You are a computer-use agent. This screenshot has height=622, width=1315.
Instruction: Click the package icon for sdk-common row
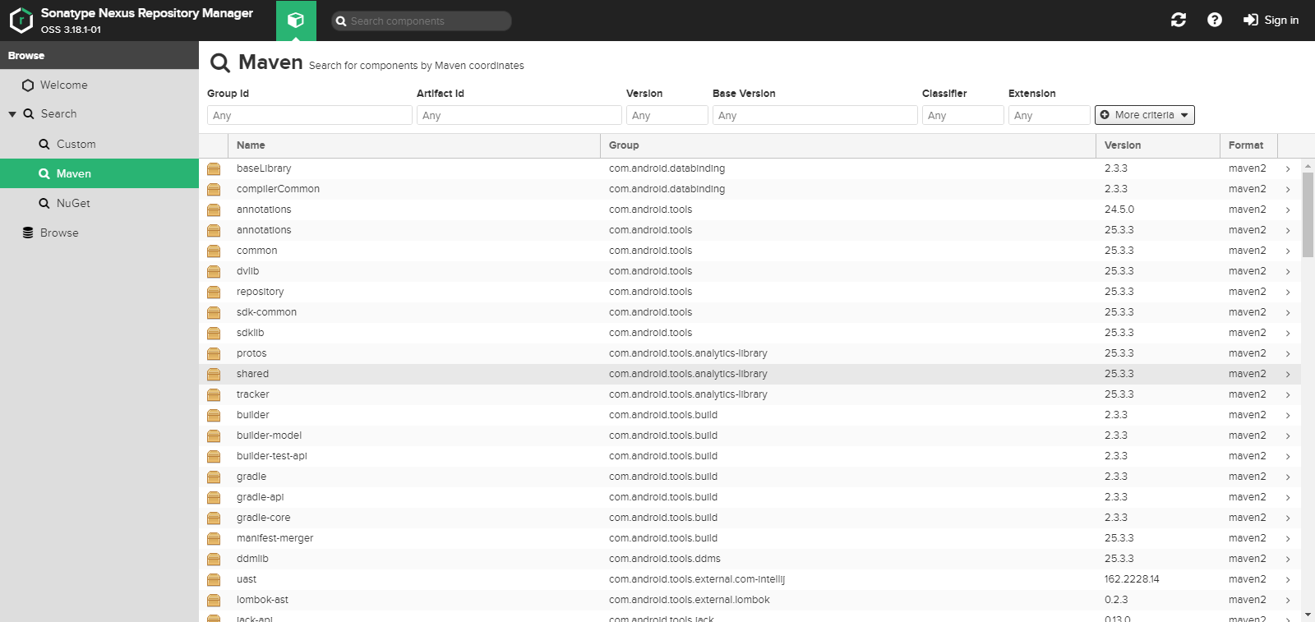click(214, 312)
